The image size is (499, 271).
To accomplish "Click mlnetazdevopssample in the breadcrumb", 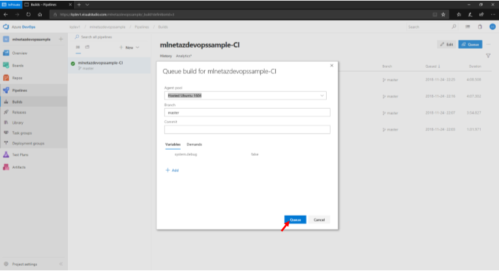I will click(x=107, y=27).
